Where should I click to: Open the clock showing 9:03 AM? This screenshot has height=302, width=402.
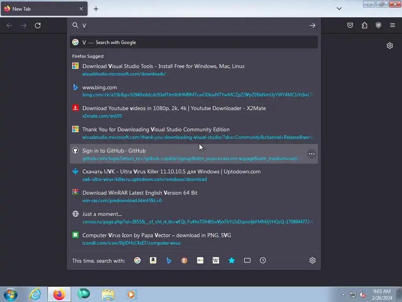pos(382,295)
